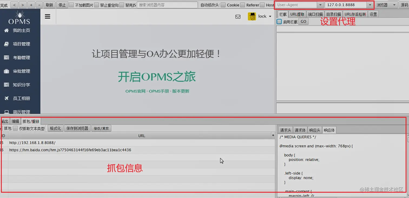Show the 请求体 tab
Screen dimensions: 409x198
click(x=300, y=130)
